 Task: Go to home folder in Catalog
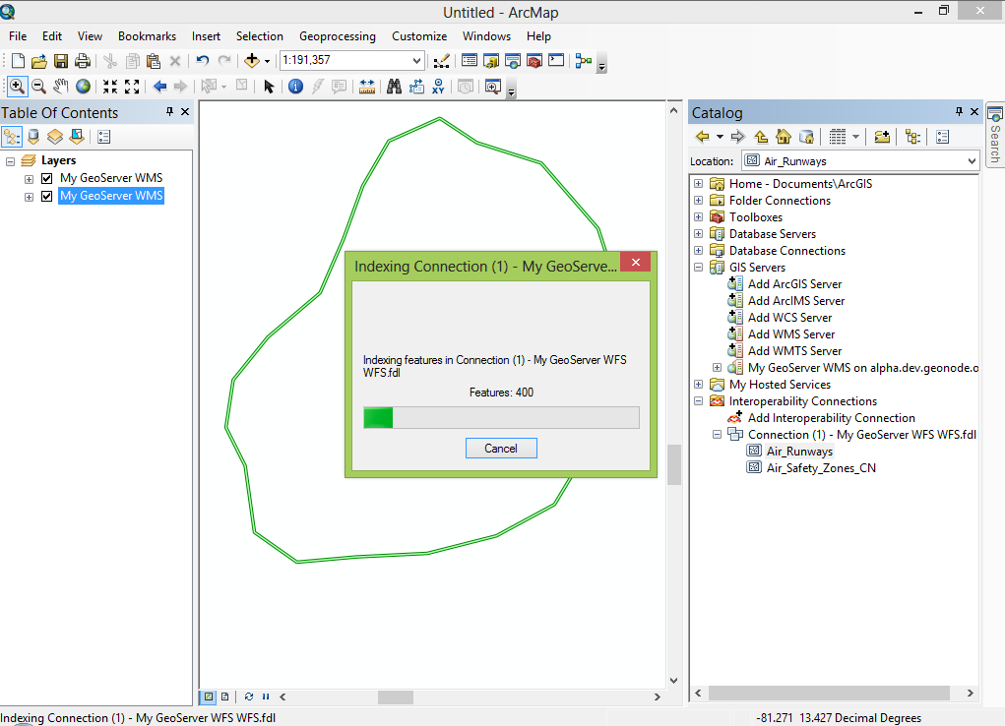point(784,137)
